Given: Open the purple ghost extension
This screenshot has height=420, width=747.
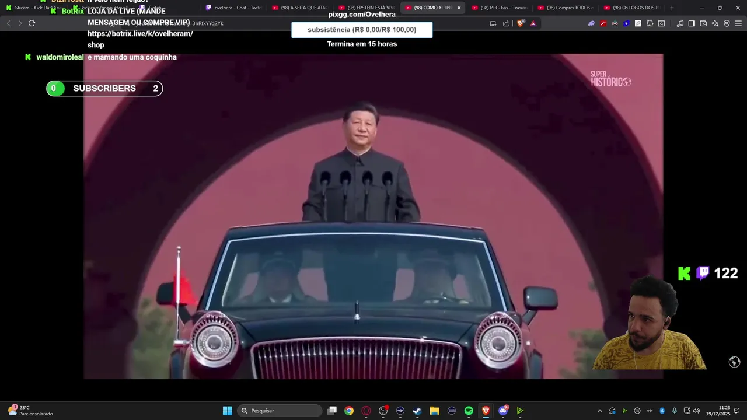Looking at the screenshot, I should (x=591, y=23).
